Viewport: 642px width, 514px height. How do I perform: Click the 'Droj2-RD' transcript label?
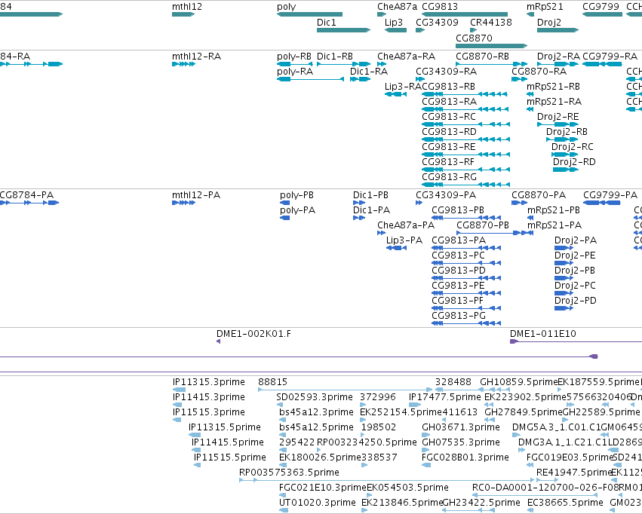coord(574,162)
